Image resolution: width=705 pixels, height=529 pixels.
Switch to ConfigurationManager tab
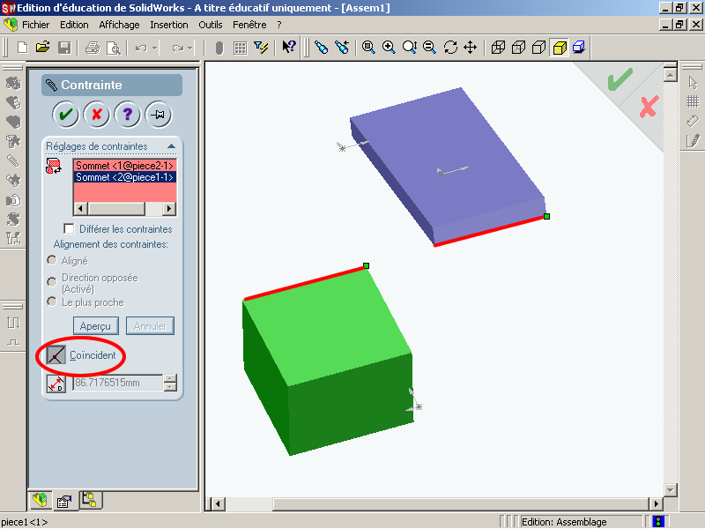pos(90,500)
